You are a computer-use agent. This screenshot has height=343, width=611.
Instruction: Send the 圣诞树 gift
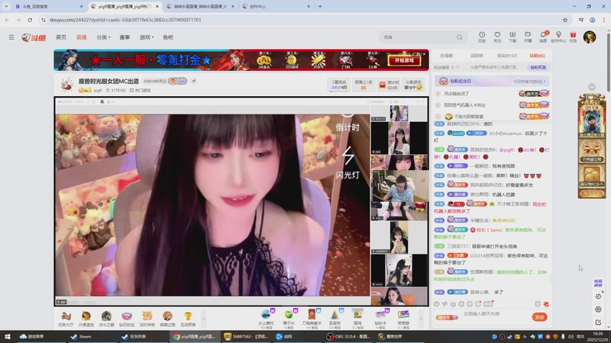click(335, 319)
